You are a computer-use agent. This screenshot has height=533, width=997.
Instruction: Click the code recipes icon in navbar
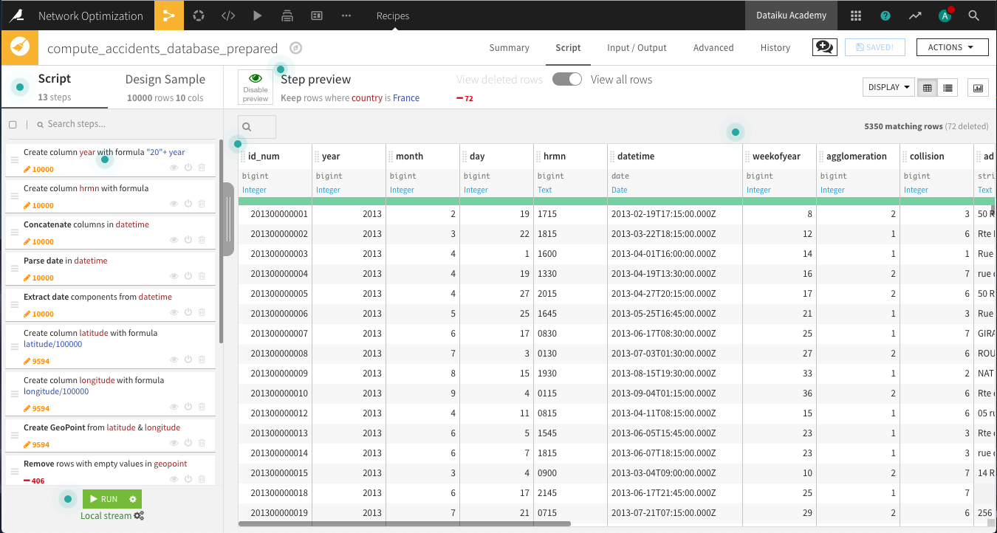pyautogui.click(x=228, y=16)
